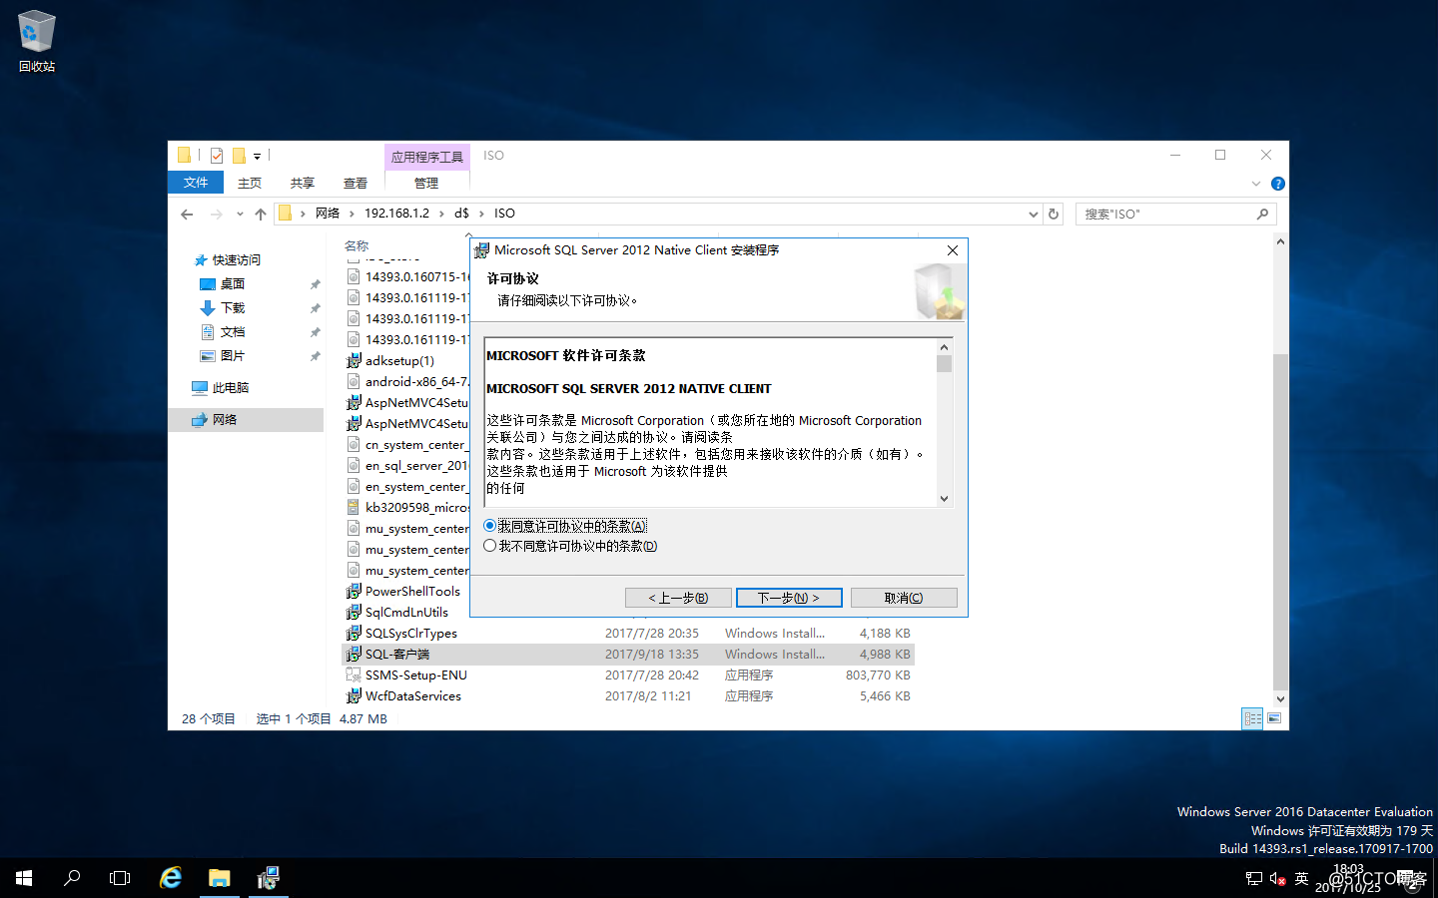Expand the Explorer ribbon chevron
The image size is (1438, 898).
(1255, 184)
